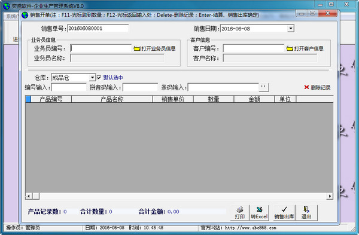Click the 条码输入 input box
359x235 pixels.
(223, 87)
